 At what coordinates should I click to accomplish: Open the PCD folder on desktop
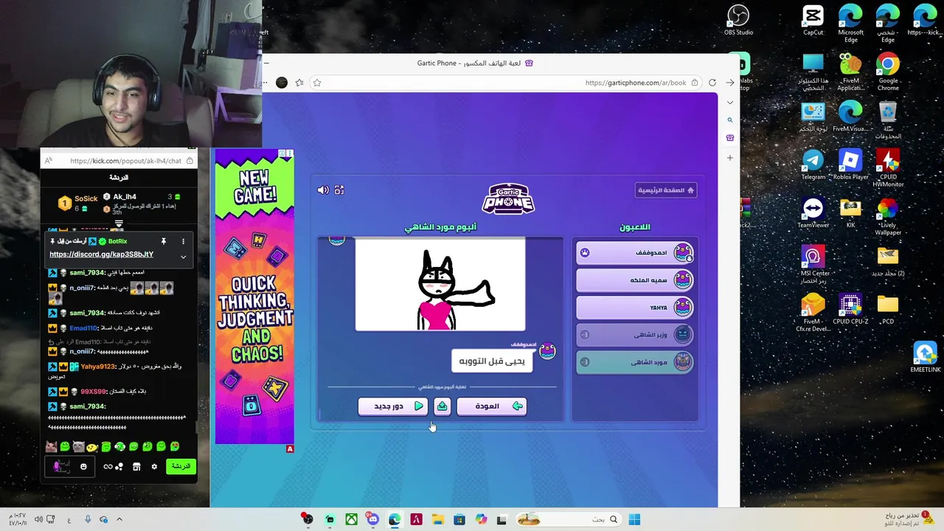(x=888, y=308)
